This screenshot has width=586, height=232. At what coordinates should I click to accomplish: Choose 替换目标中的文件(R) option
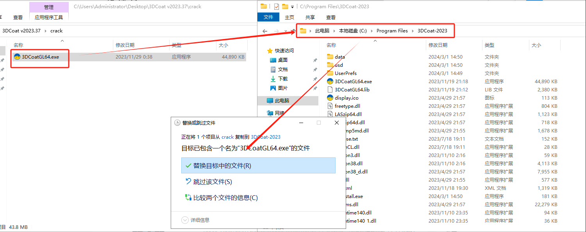coord(222,166)
